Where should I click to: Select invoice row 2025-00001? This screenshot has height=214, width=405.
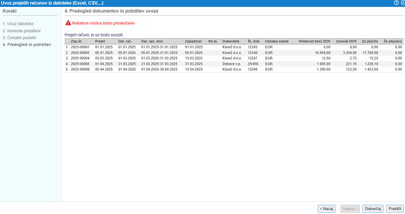click(234, 47)
